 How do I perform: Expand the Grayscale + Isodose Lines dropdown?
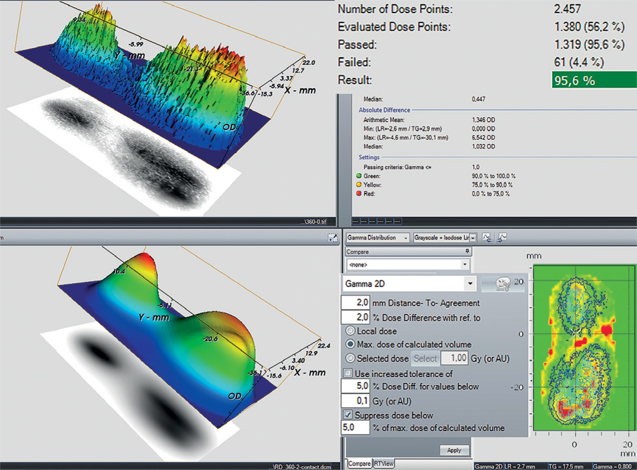472,238
